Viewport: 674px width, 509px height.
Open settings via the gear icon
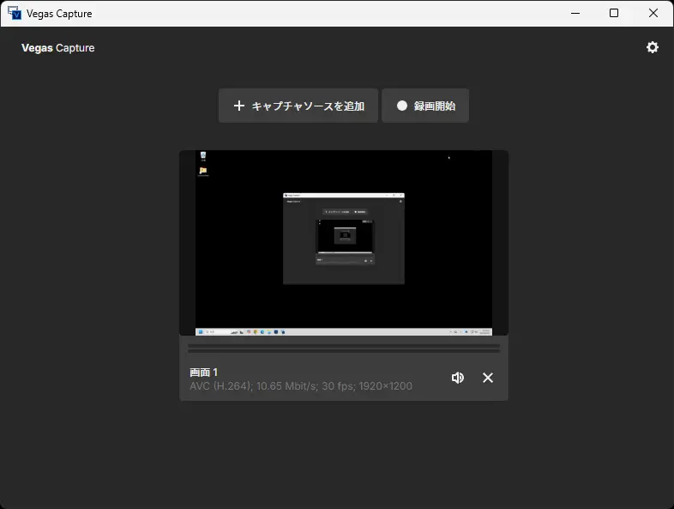652,47
